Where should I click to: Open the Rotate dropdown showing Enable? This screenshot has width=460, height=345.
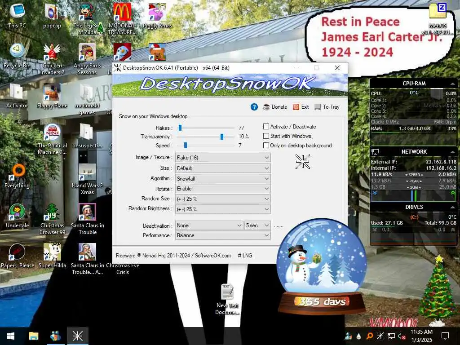pyautogui.click(x=223, y=189)
